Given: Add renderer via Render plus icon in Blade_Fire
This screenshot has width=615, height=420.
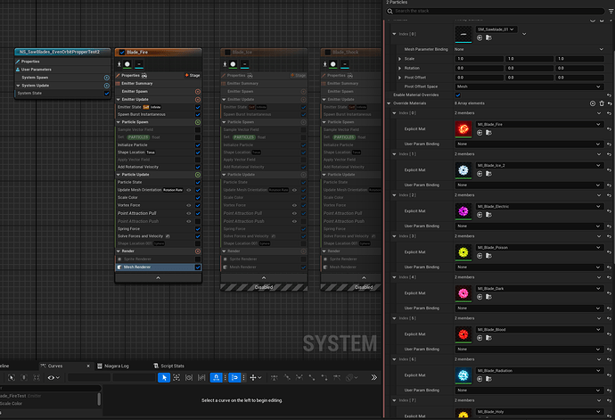Looking at the screenshot, I should [x=198, y=251].
